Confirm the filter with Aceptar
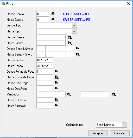 [98, 133]
